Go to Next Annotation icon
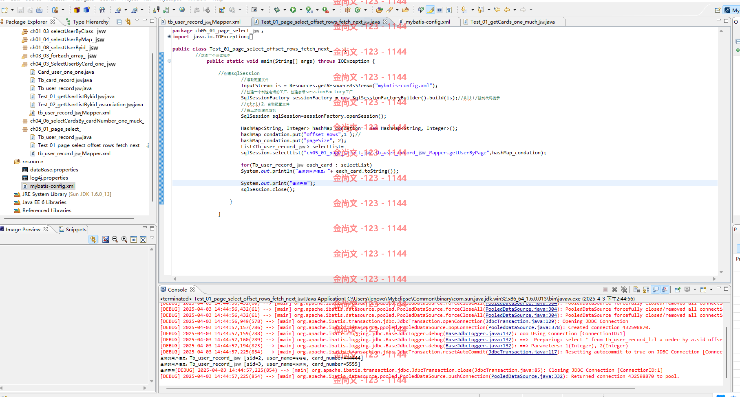This screenshot has height=397, width=740. [464, 10]
